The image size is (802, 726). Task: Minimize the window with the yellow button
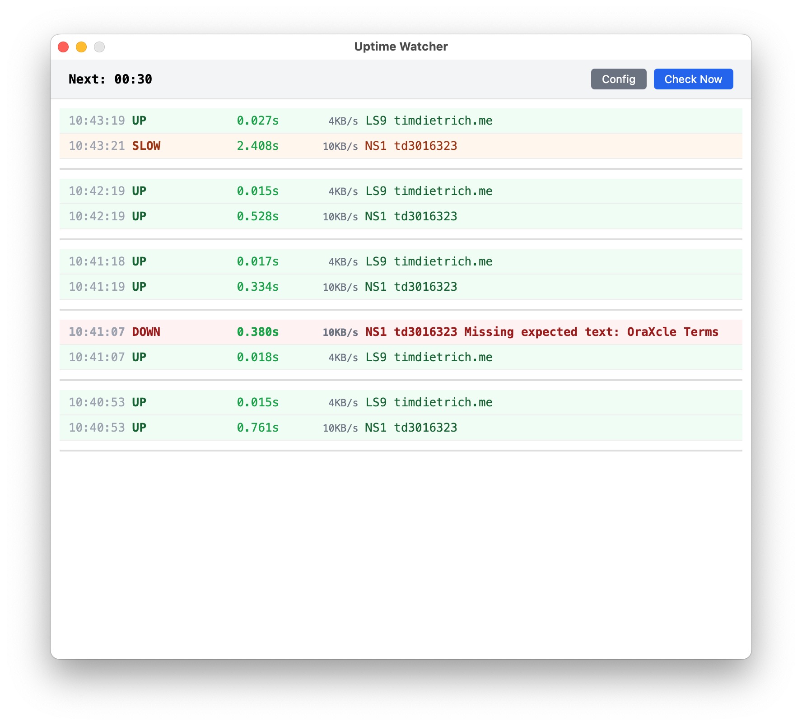81,47
